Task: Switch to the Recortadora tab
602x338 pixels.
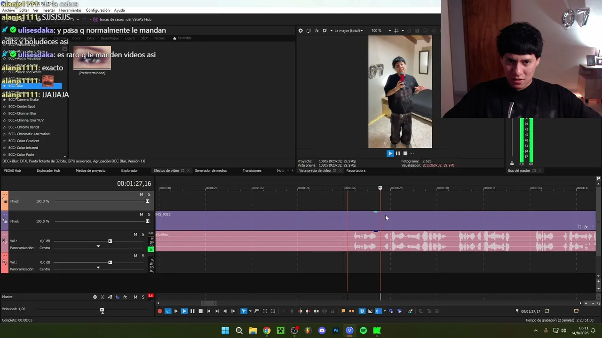Action: click(356, 170)
